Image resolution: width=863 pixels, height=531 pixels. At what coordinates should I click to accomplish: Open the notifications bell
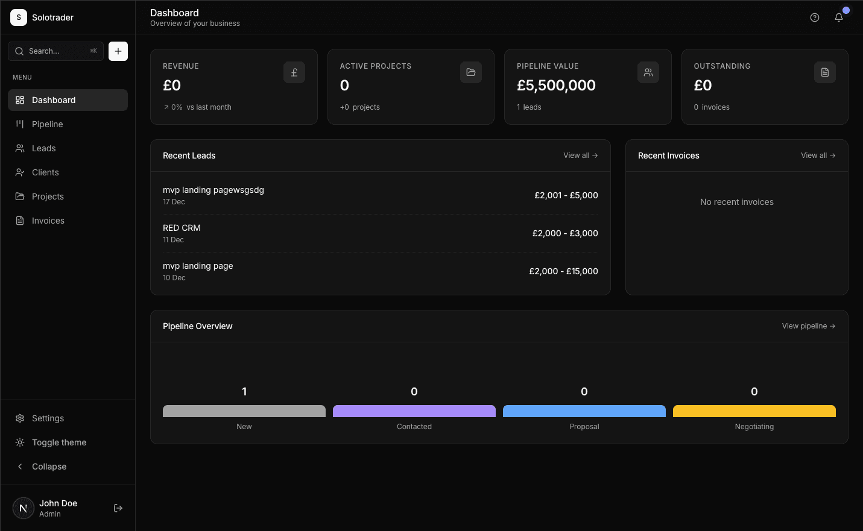click(x=839, y=17)
